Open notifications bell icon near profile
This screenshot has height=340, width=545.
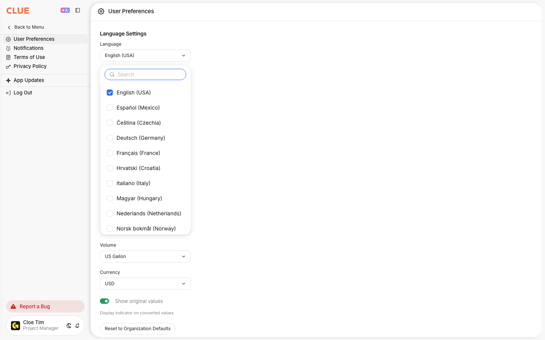(x=77, y=326)
